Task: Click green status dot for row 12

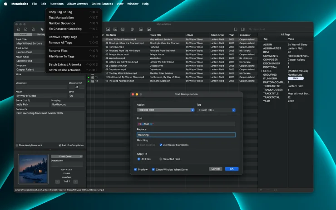Action: click(x=89, y=81)
